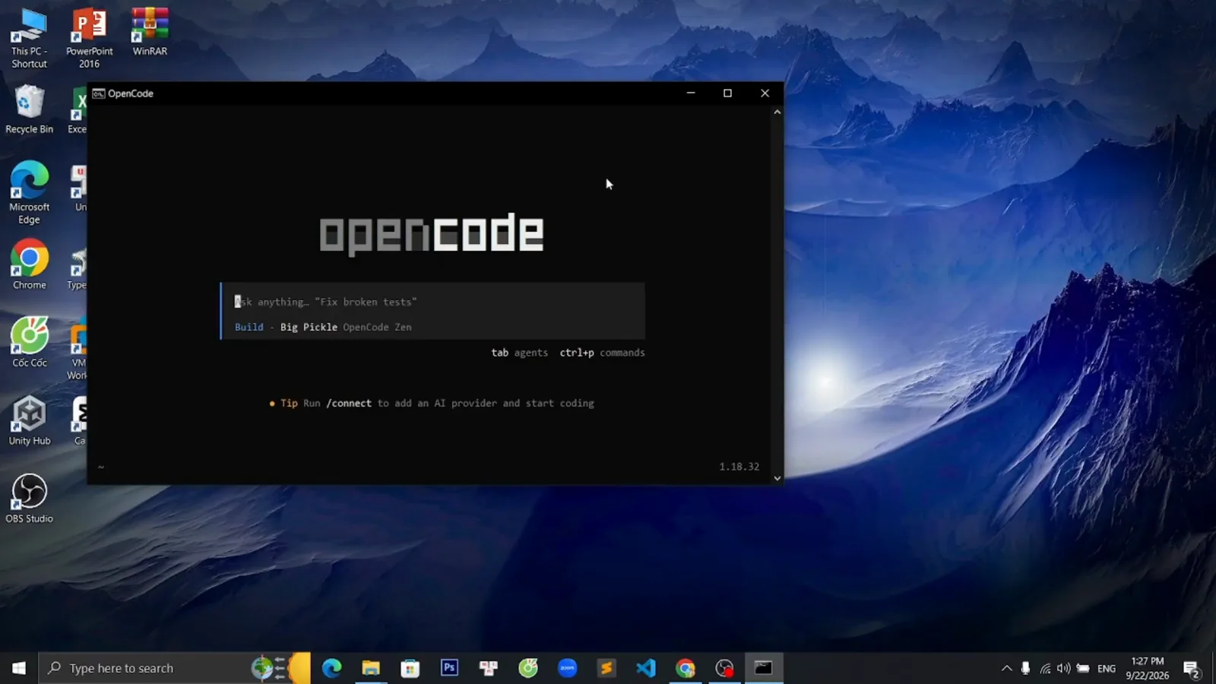
Task: Open Sublime Text from the taskbar
Action: (606, 668)
